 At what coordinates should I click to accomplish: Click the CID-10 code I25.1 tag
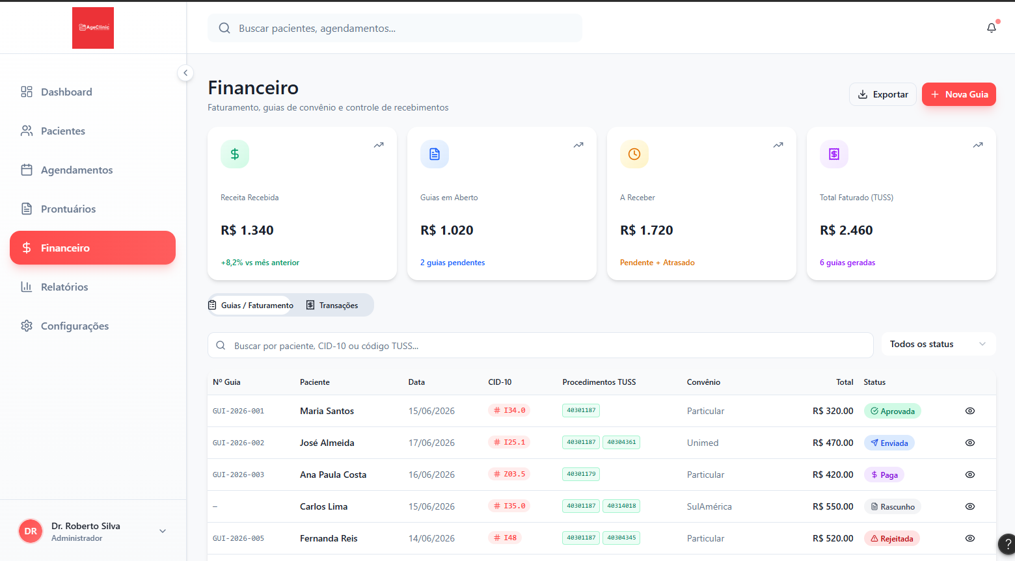click(509, 442)
